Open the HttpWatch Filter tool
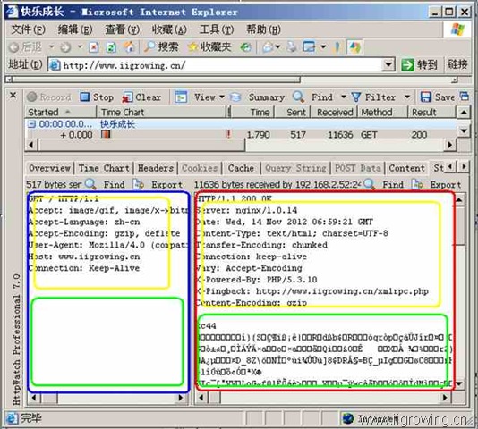The width and height of the screenshot is (478, 429). coord(373,97)
